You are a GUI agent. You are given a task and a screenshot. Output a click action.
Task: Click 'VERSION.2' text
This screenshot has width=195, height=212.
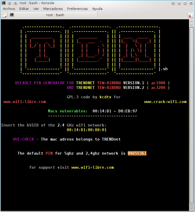133,88
